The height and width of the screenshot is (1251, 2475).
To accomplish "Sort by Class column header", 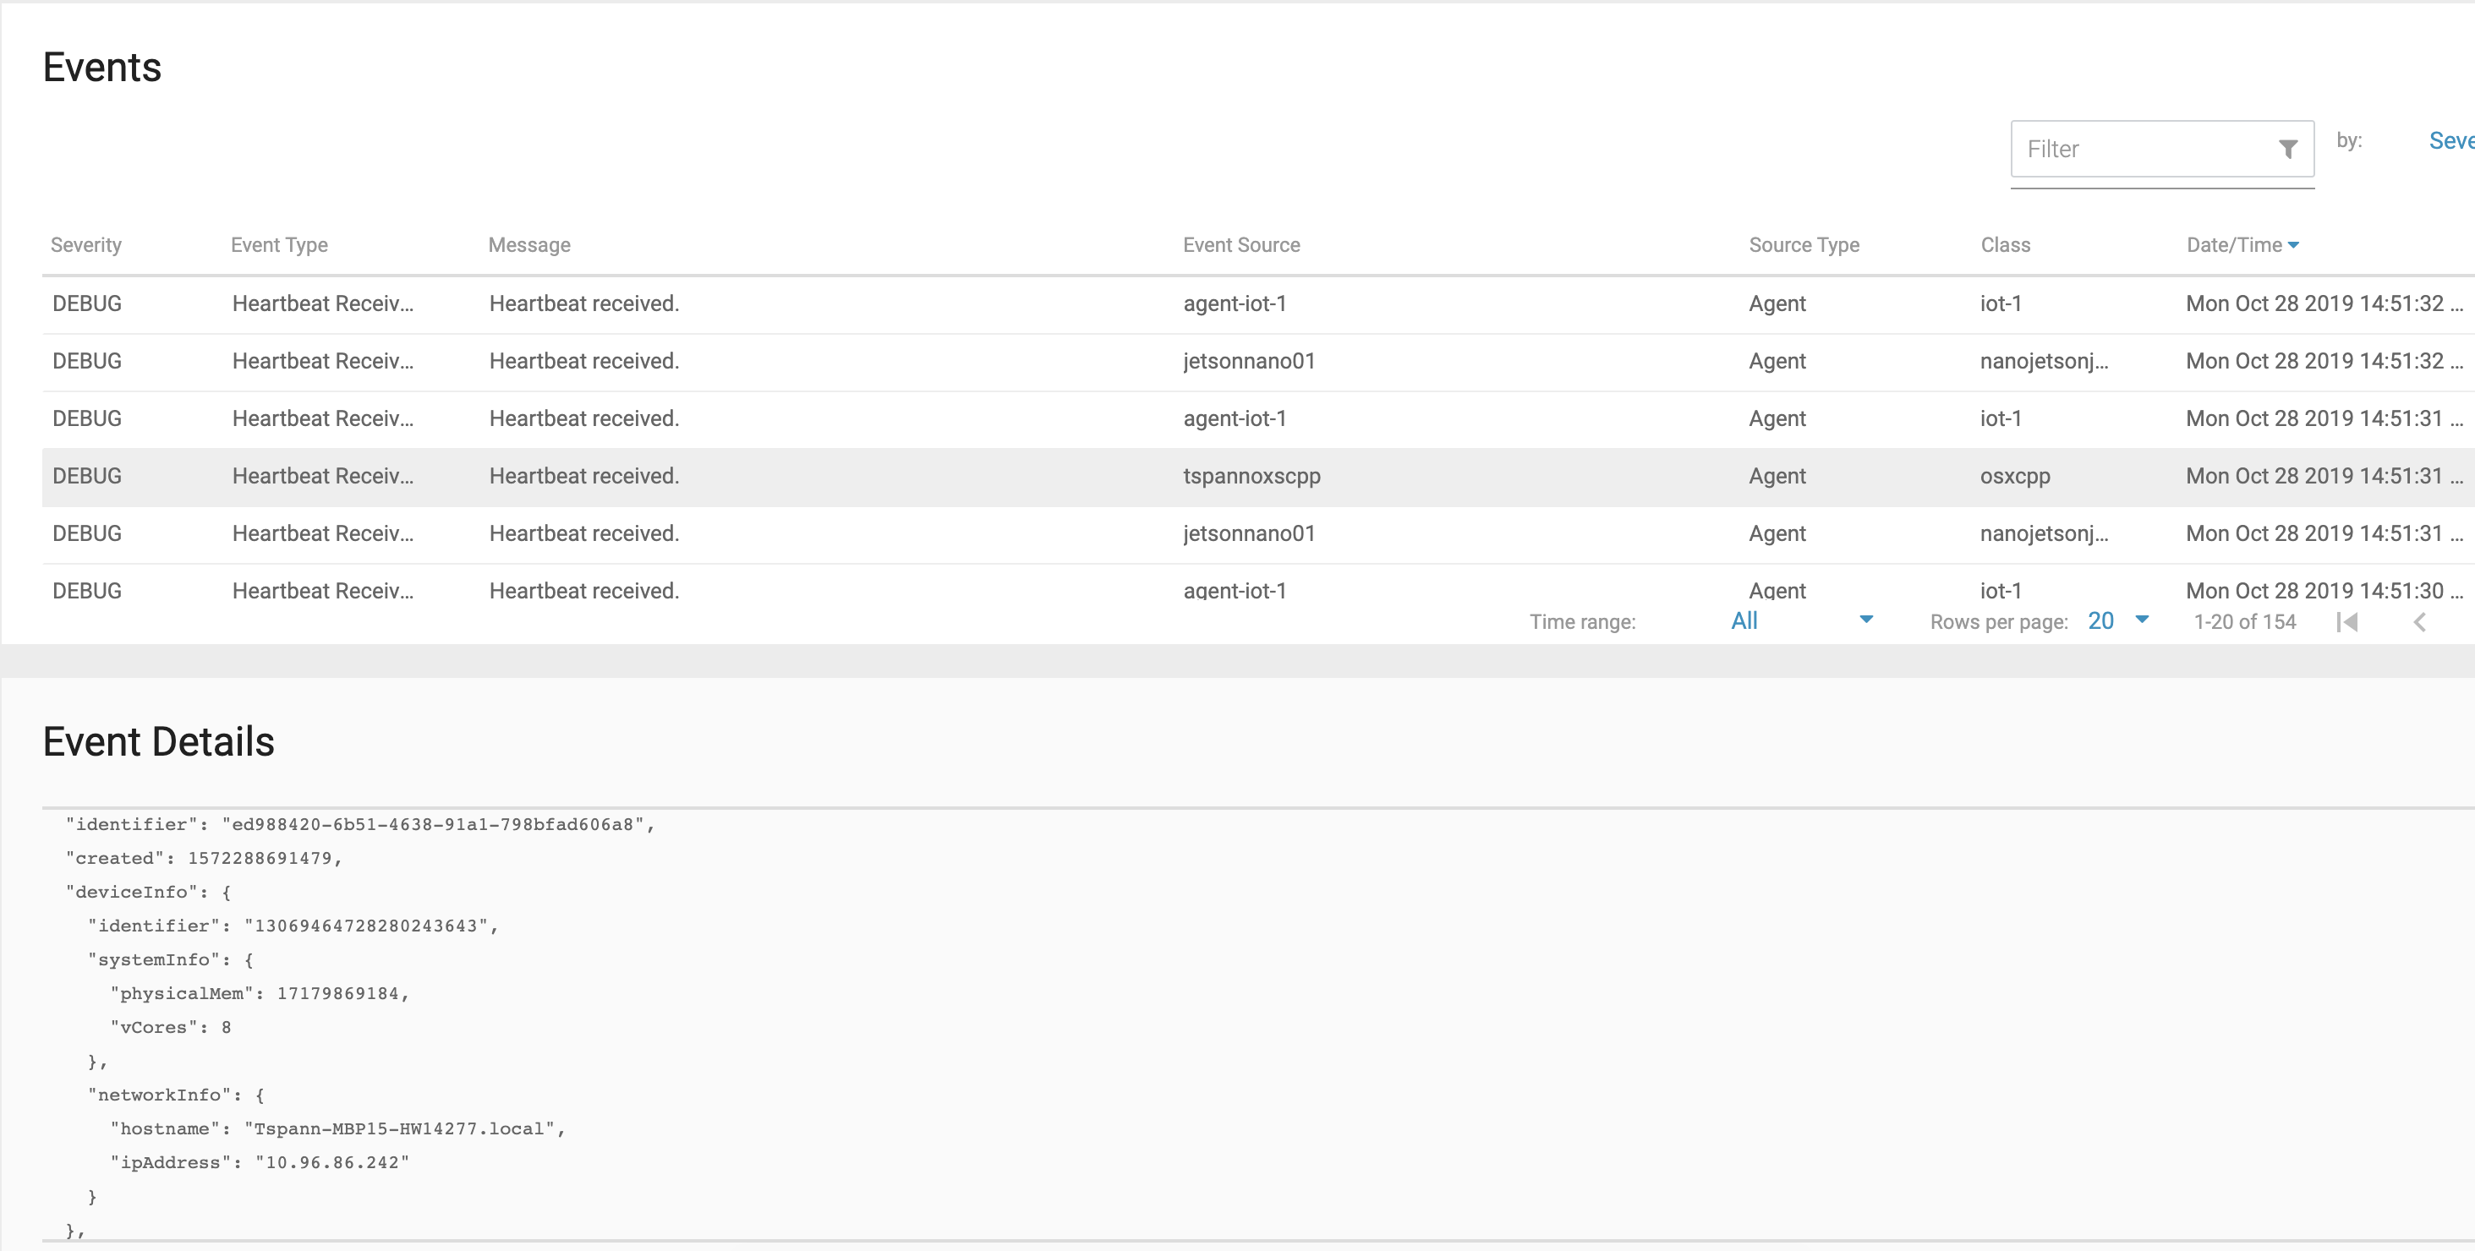I will [2005, 245].
